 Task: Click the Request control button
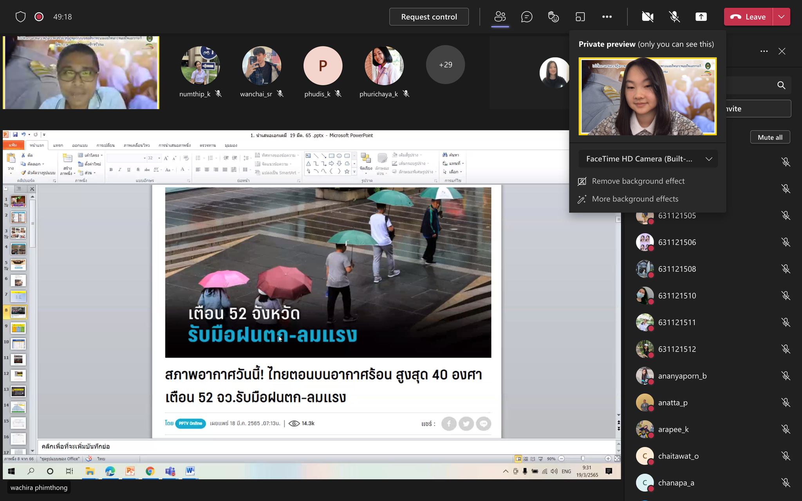click(429, 17)
